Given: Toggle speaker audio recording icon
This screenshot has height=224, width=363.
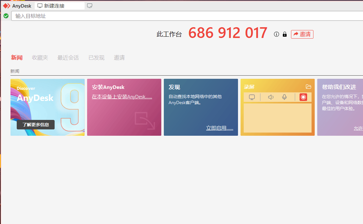Looking at the screenshot, I should [271, 97].
